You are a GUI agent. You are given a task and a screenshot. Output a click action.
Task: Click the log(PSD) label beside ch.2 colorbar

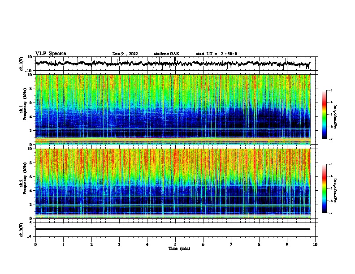[x=335, y=191]
